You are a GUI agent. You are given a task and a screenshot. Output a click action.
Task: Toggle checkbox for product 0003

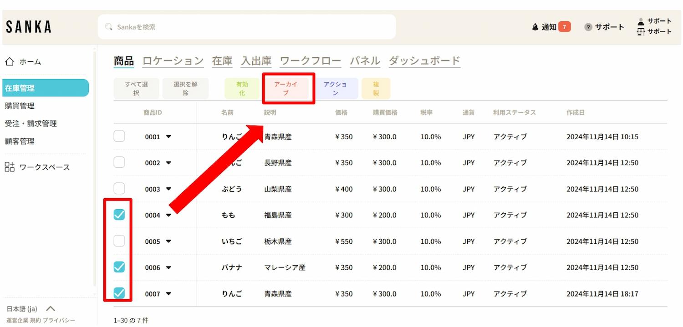(119, 188)
